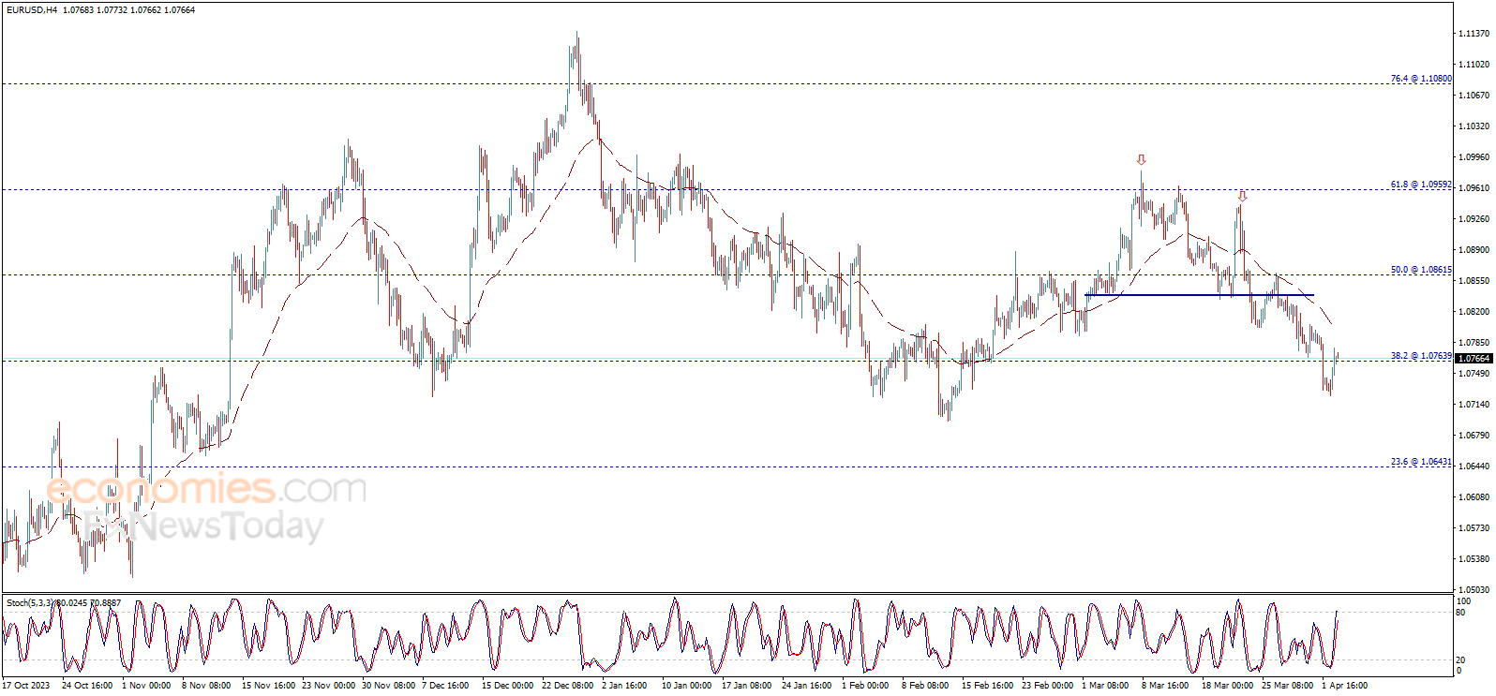
Task: Select the 50.0 @ 1.08615 Fibonacci label
Action: point(1420,270)
